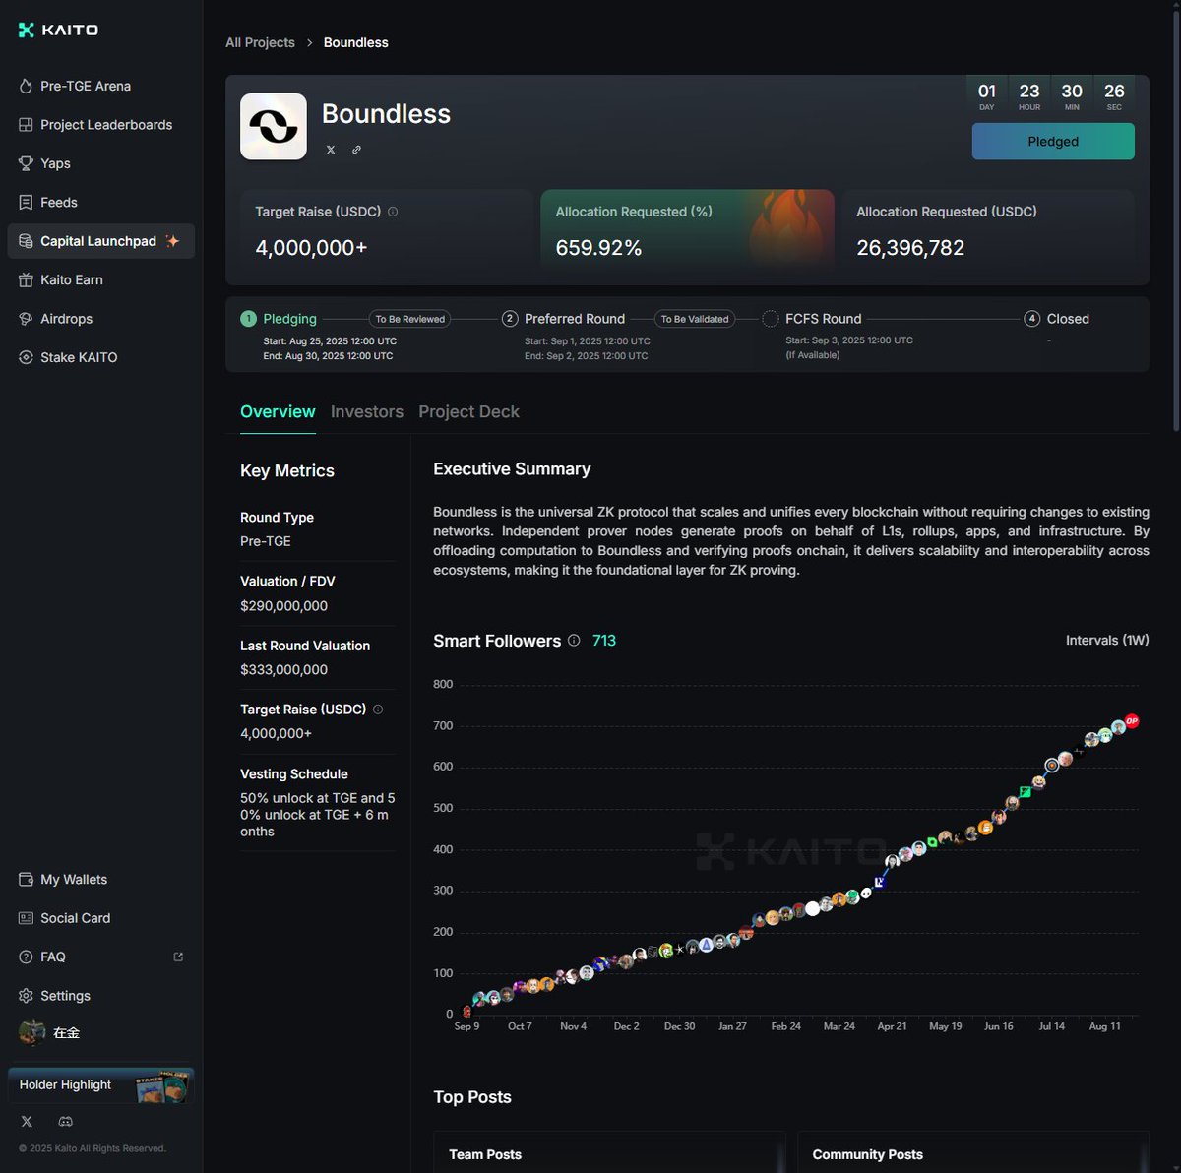Screen dimensions: 1181x1173
Task: Click info icon in Key Metrics Target Raise
Action: 378,709
